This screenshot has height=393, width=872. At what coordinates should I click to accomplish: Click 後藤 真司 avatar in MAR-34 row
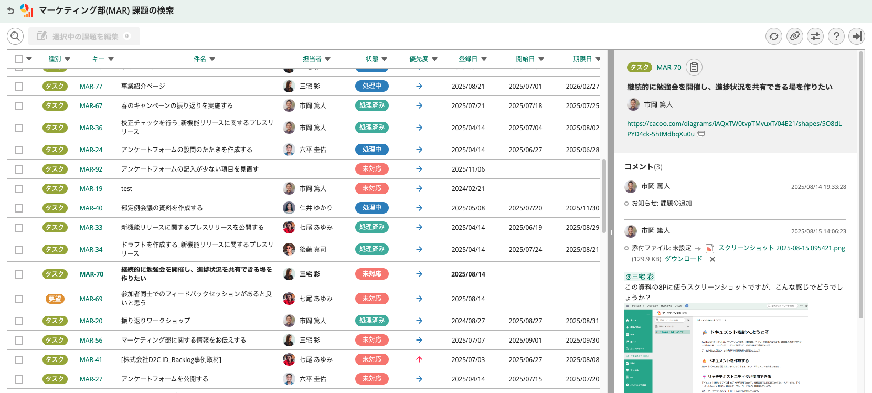(289, 249)
